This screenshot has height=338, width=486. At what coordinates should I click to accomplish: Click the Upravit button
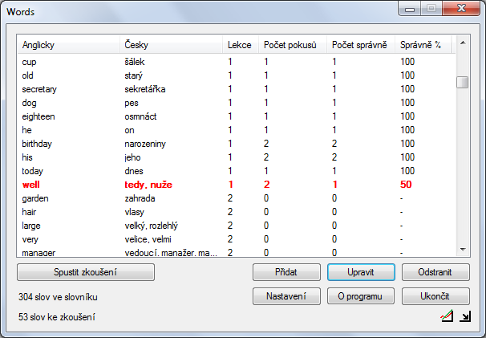point(361,272)
